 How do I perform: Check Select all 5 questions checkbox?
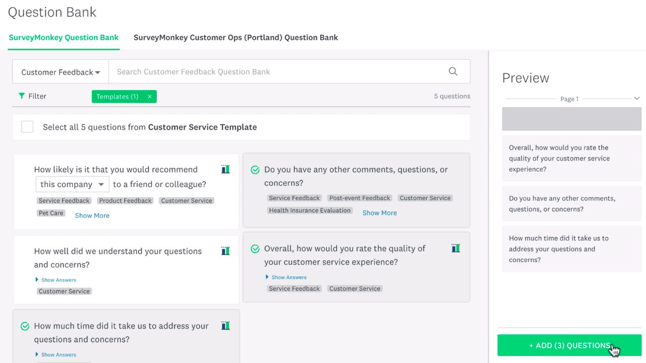(27, 127)
